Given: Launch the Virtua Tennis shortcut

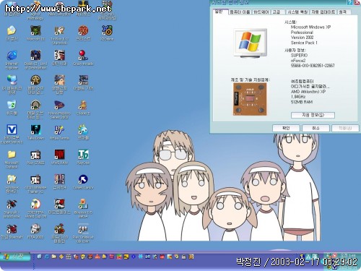Looking at the screenshot, I should tap(59, 130).
